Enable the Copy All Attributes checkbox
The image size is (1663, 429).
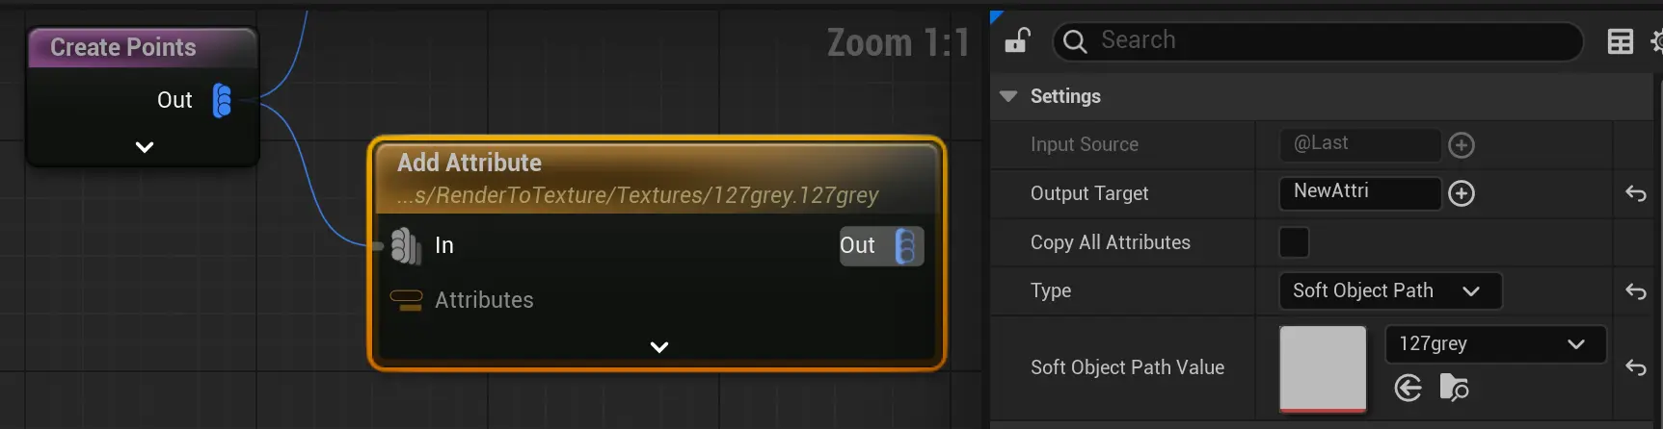(1294, 242)
